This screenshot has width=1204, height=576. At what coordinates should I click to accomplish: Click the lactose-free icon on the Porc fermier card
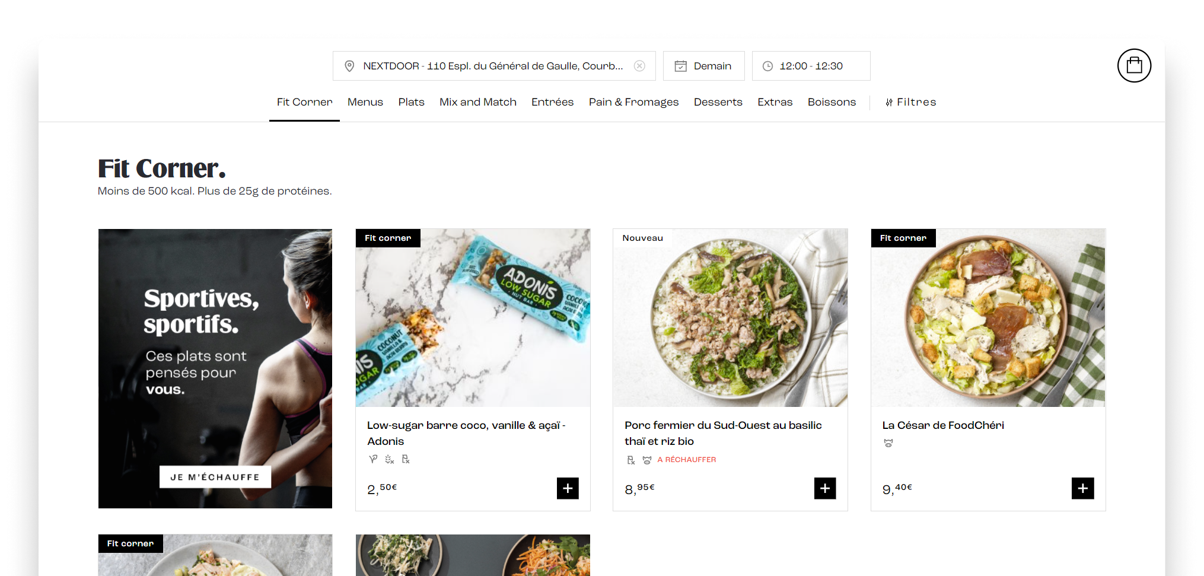click(x=630, y=460)
